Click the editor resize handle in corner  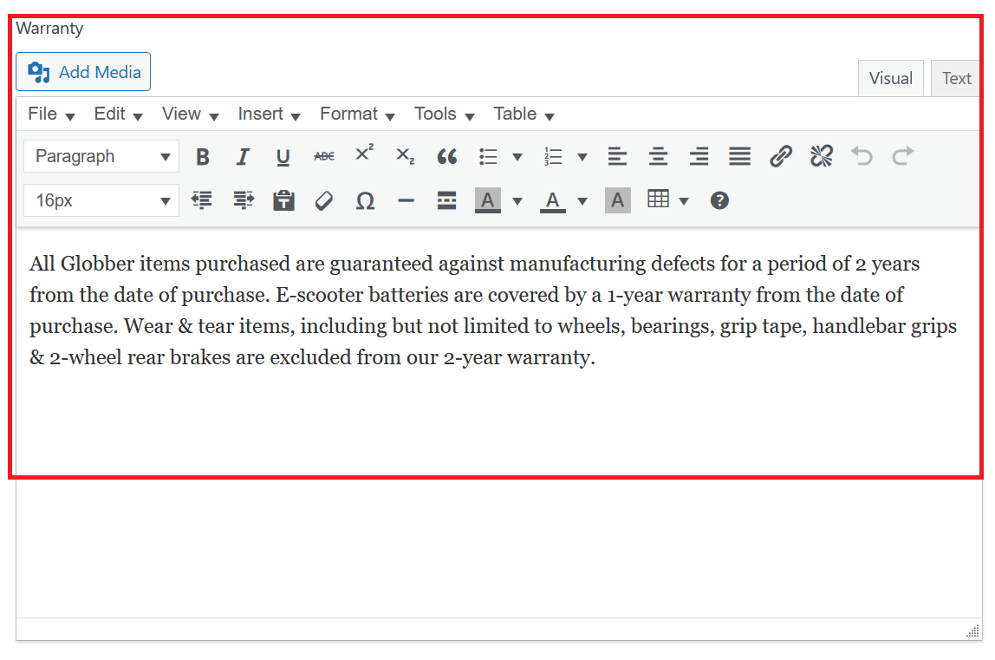[x=972, y=631]
